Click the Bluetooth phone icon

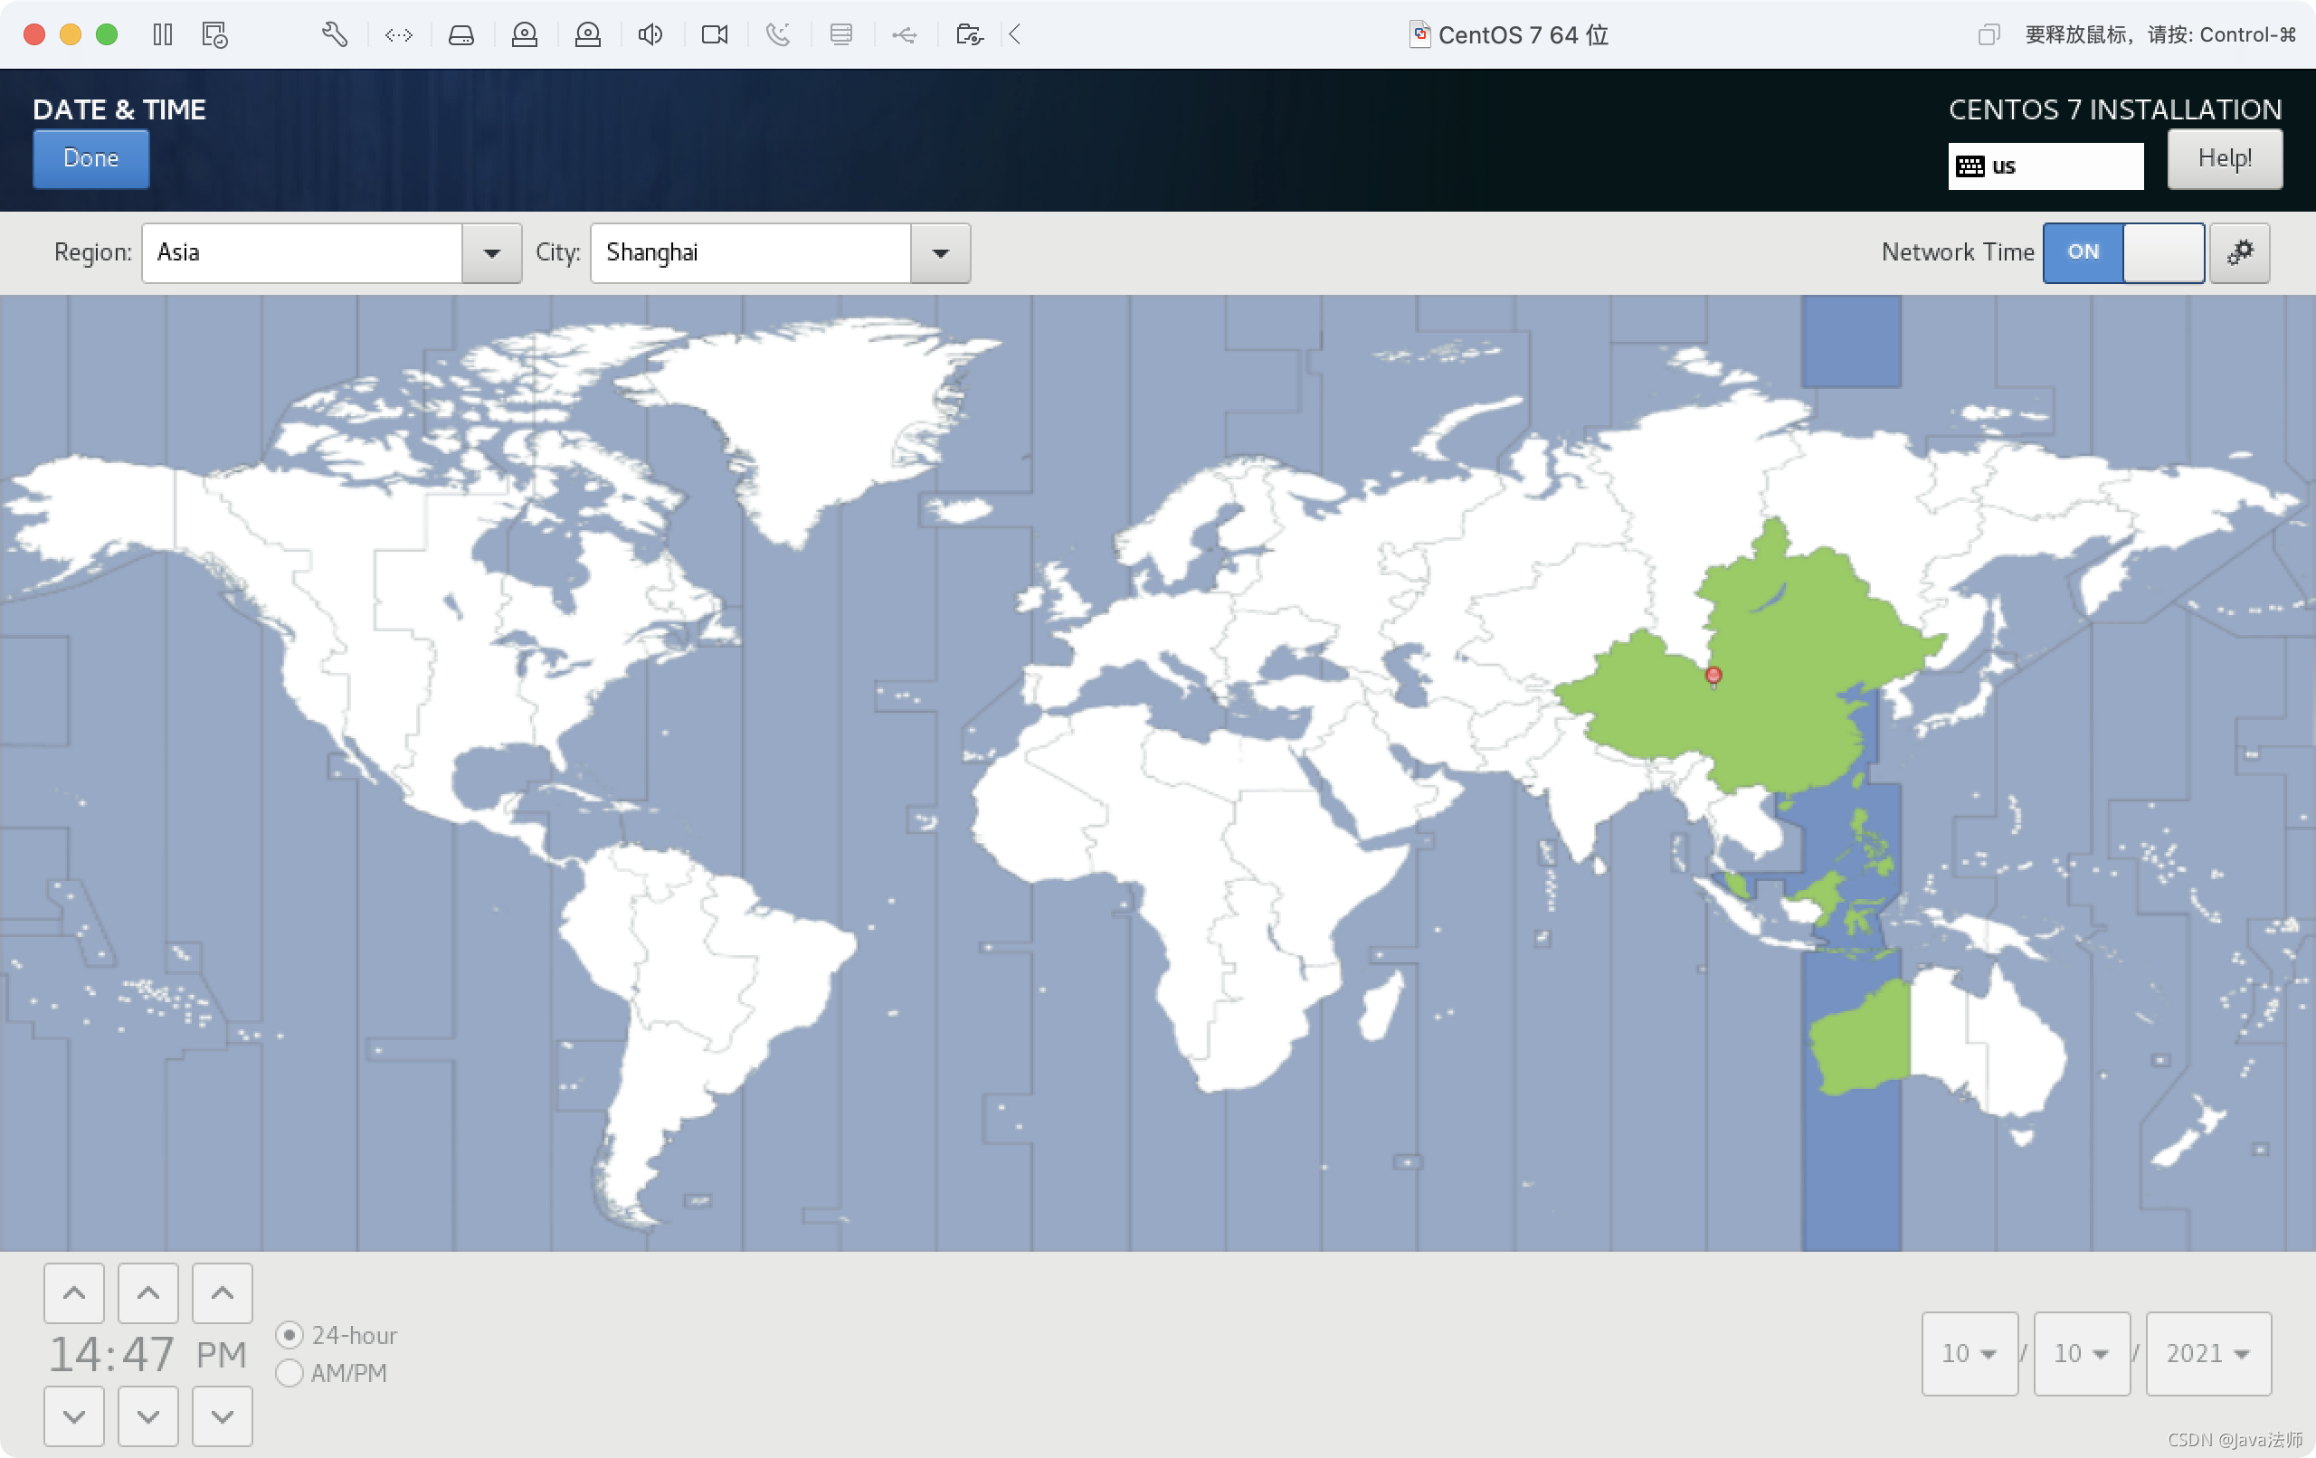point(777,35)
